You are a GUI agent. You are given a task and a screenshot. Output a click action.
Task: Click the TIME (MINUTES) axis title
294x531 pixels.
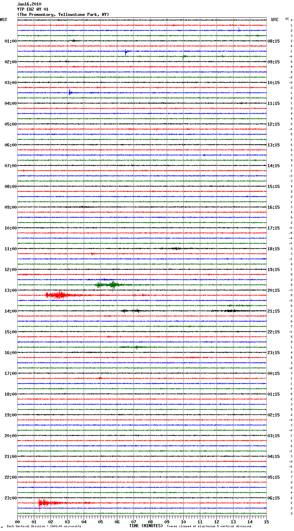tap(146, 526)
